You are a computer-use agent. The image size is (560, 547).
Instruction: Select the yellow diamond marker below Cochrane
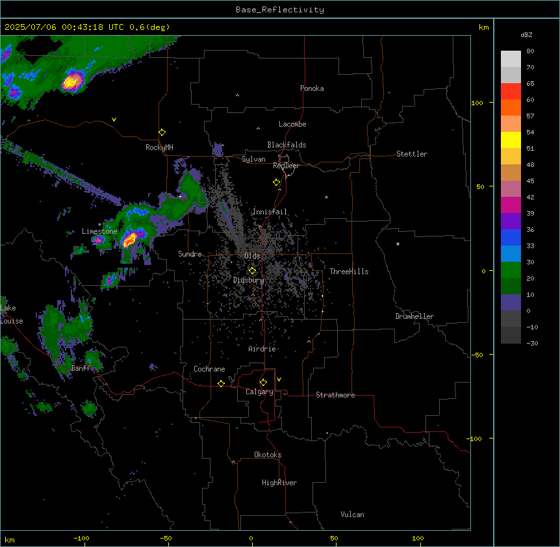[221, 383]
